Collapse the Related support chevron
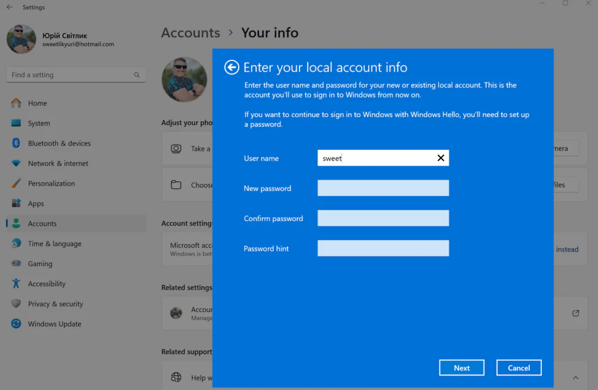 click(x=575, y=378)
